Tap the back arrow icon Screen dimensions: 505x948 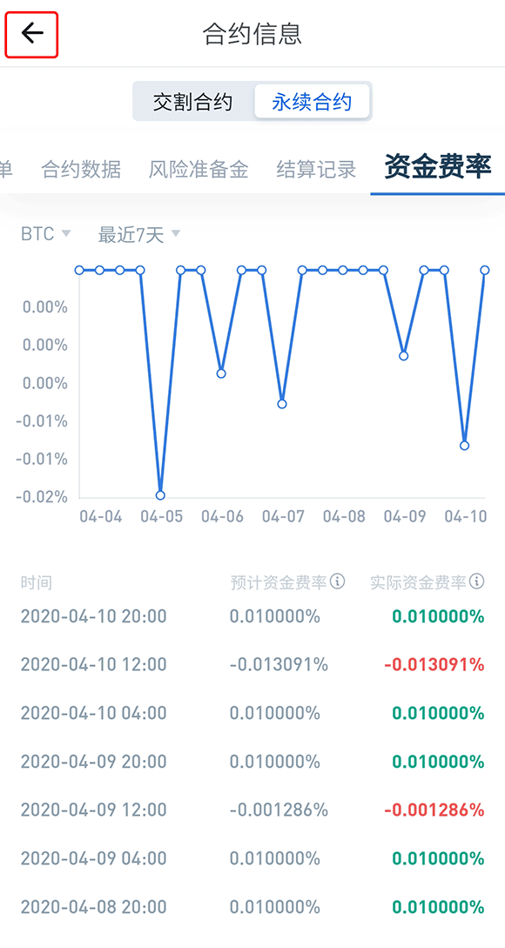point(31,34)
